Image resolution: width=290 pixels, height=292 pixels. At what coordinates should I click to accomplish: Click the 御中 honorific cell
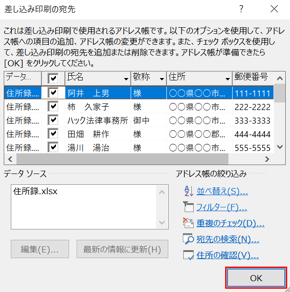[149, 120]
